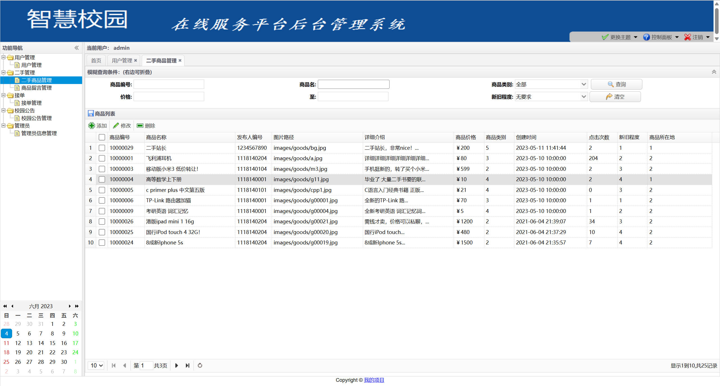Click the 我的项目 link in the footer
This screenshot has height=386, width=720.
pyautogui.click(x=374, y=380)
